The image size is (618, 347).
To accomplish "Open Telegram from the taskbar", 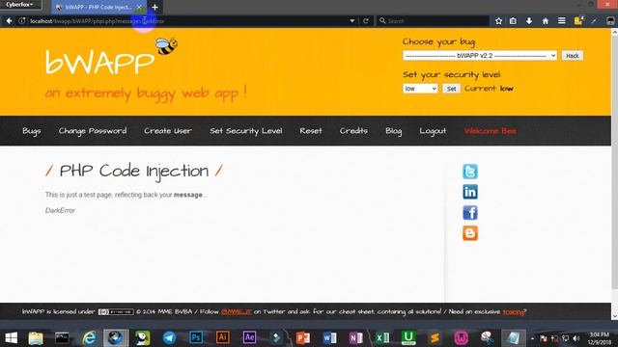I will click(x=170, y=337).
